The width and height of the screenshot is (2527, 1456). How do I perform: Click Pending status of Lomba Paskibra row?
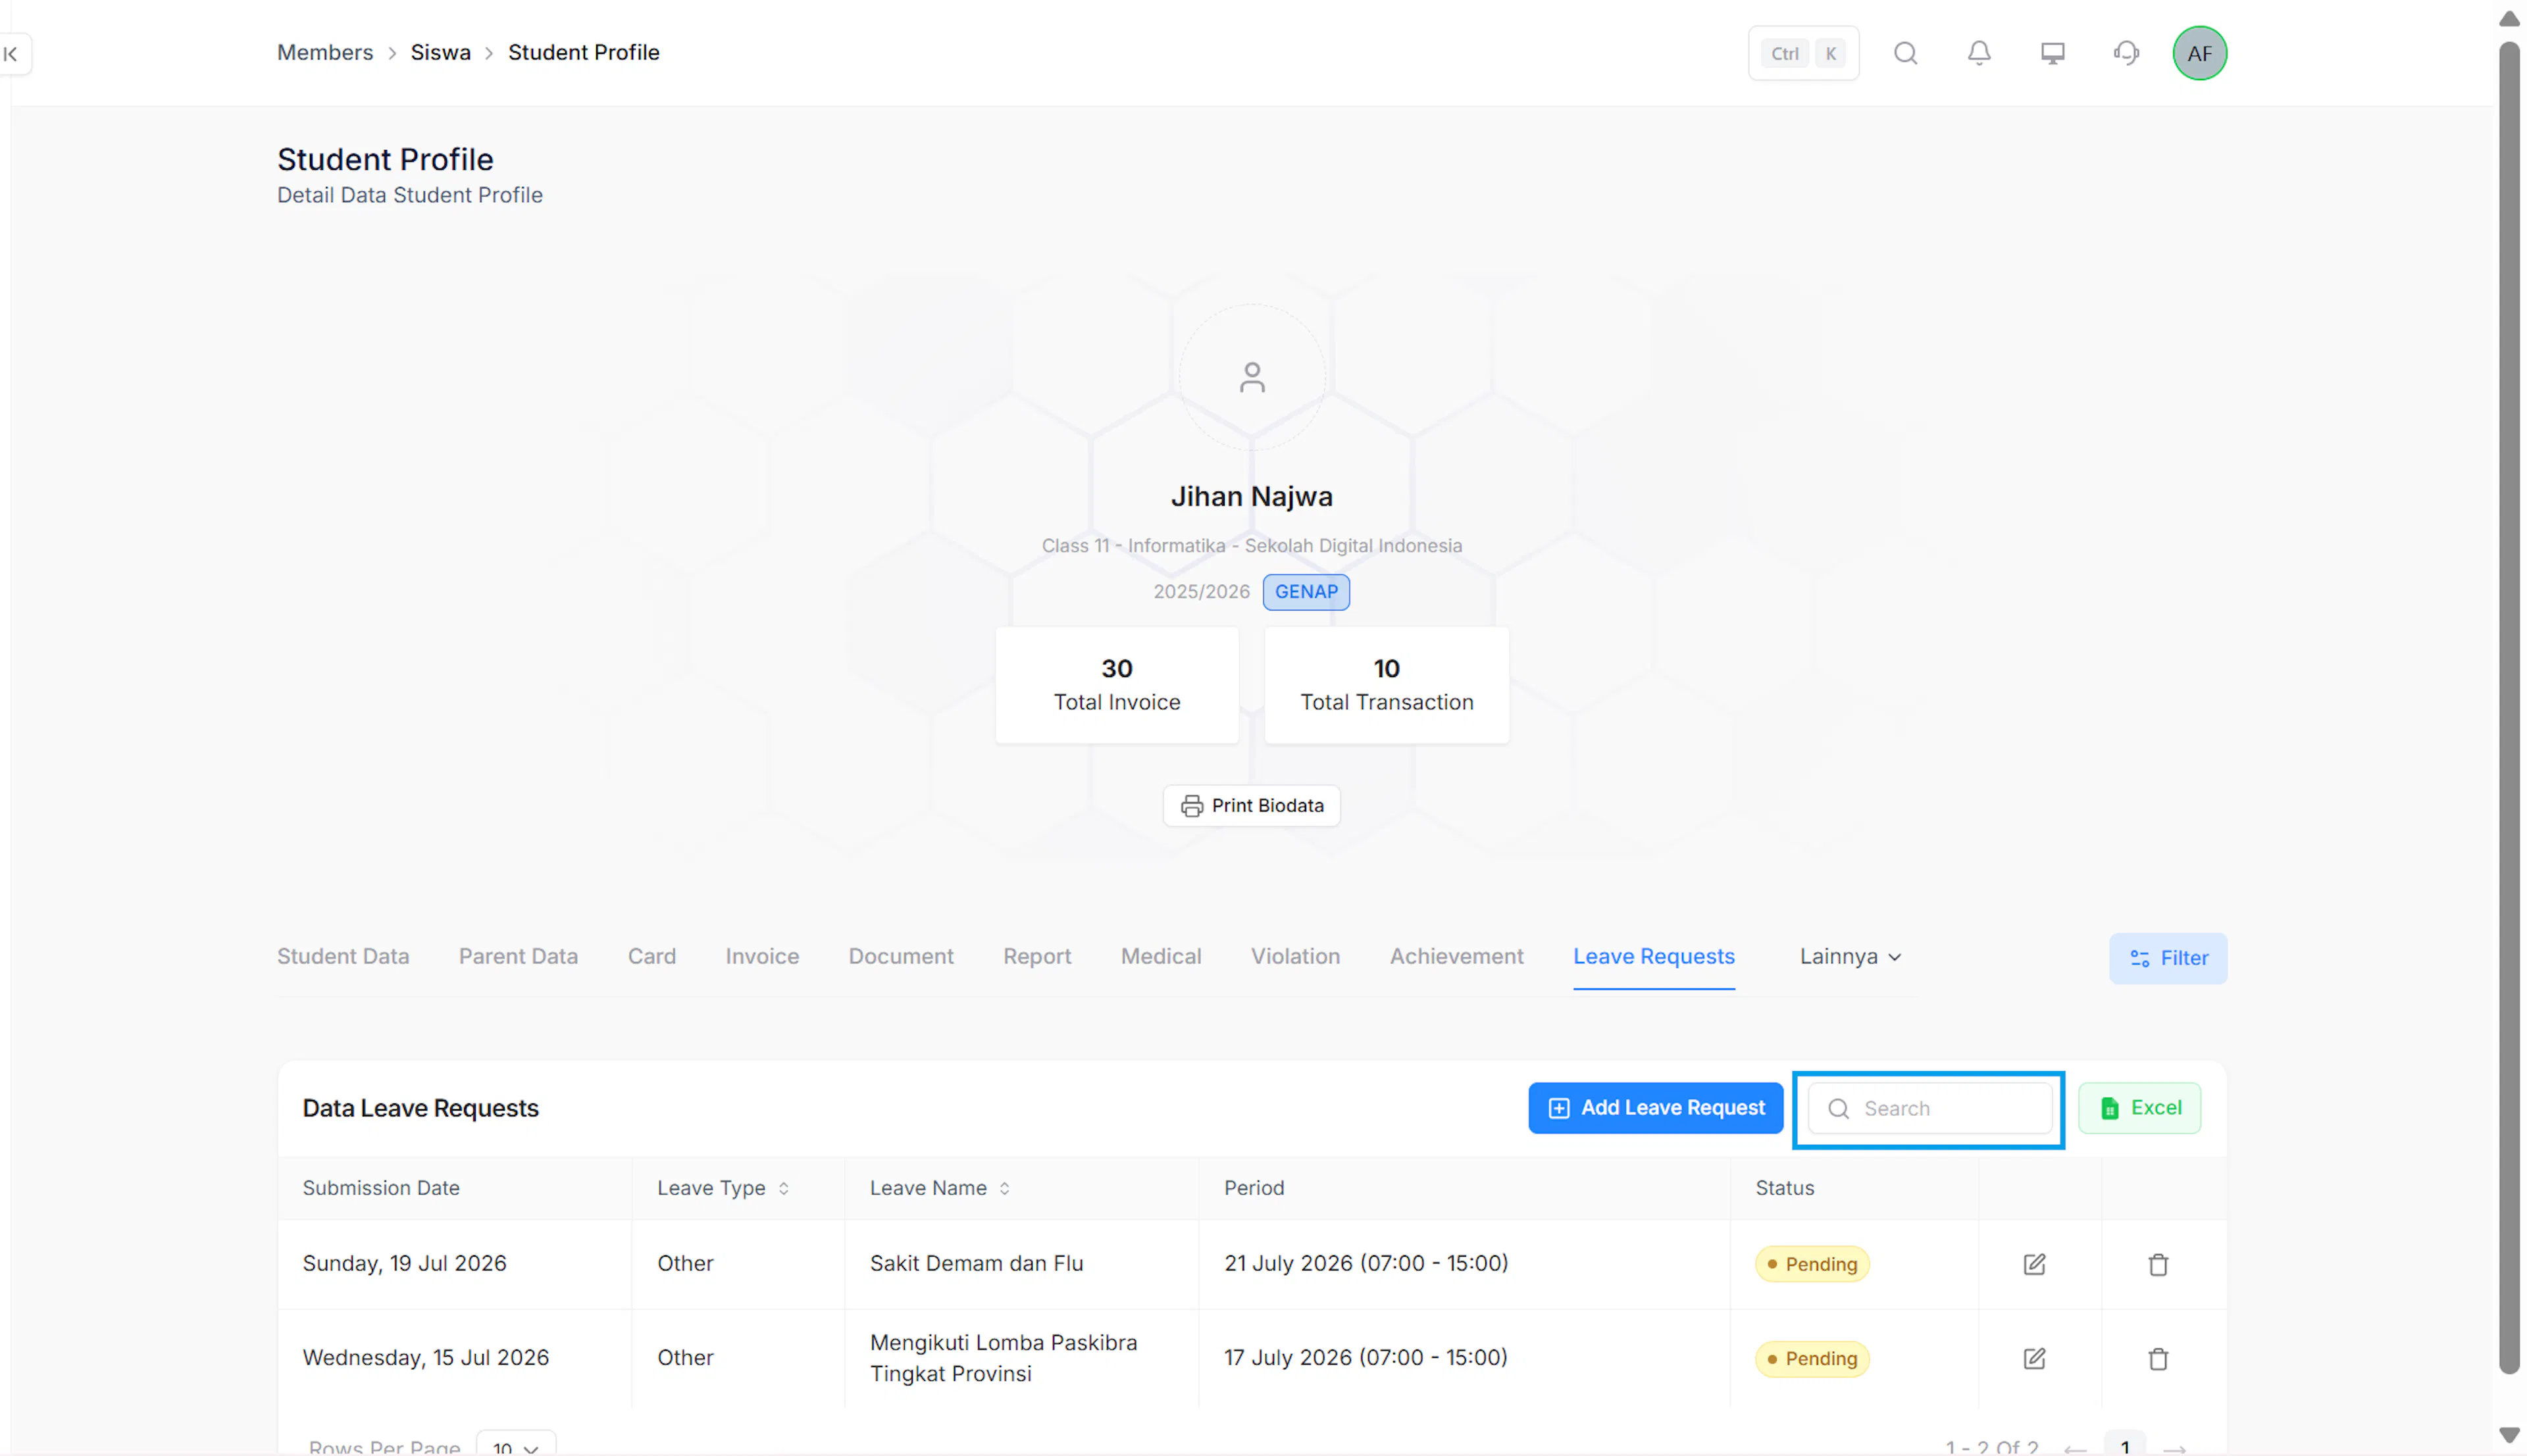coord(1812,1358)
